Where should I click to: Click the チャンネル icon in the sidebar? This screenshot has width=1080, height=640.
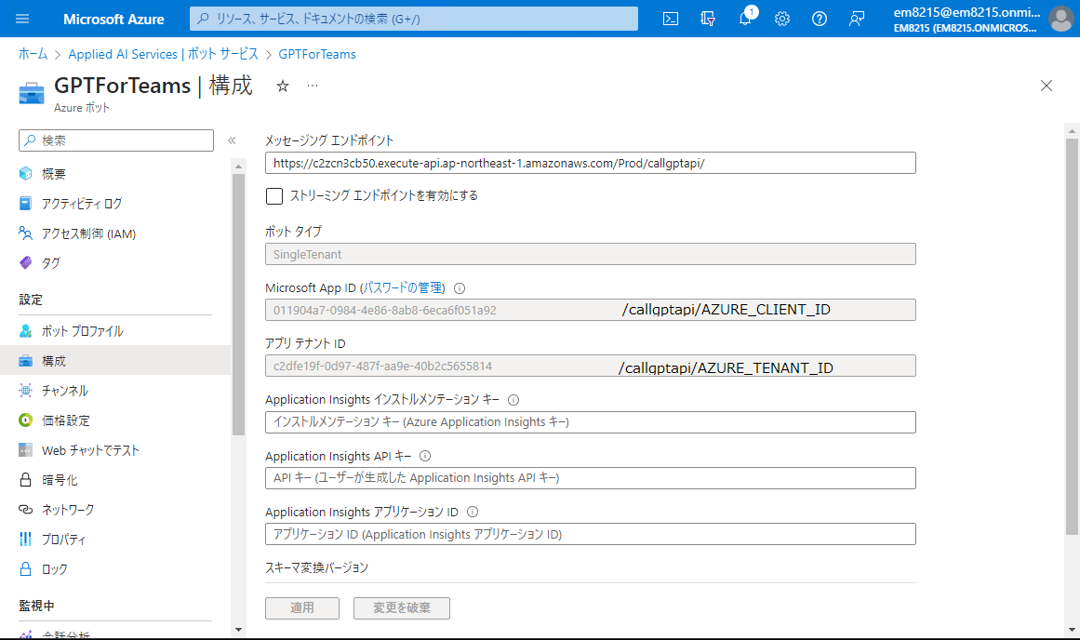coord(25,391)
